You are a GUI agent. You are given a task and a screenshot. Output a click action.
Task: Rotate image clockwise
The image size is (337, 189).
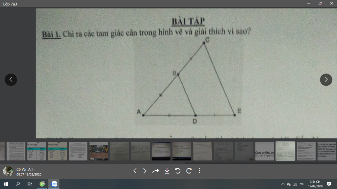click(x=189, y=171)
